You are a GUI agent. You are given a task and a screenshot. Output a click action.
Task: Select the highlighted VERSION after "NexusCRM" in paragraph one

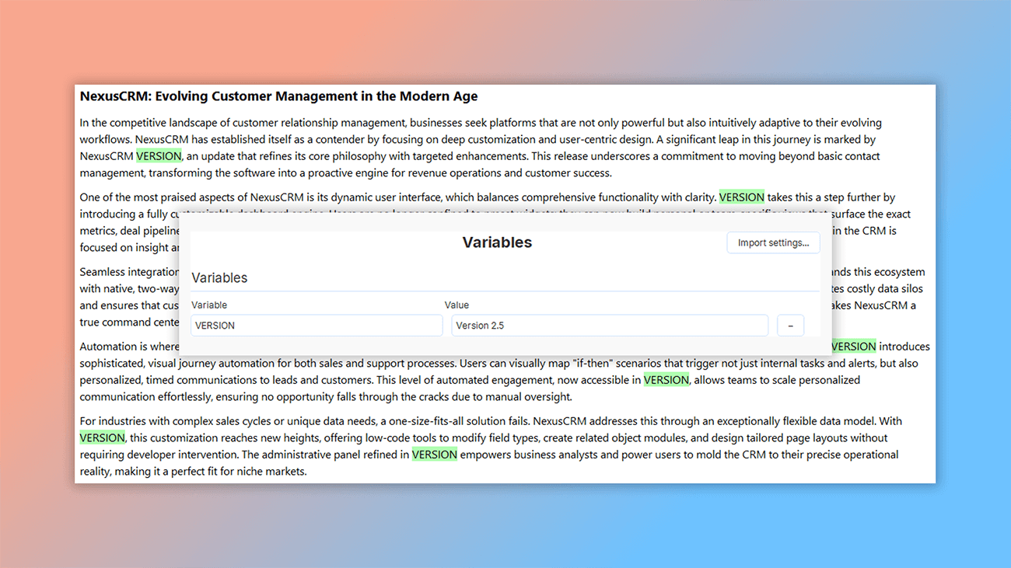pos(159,155)
